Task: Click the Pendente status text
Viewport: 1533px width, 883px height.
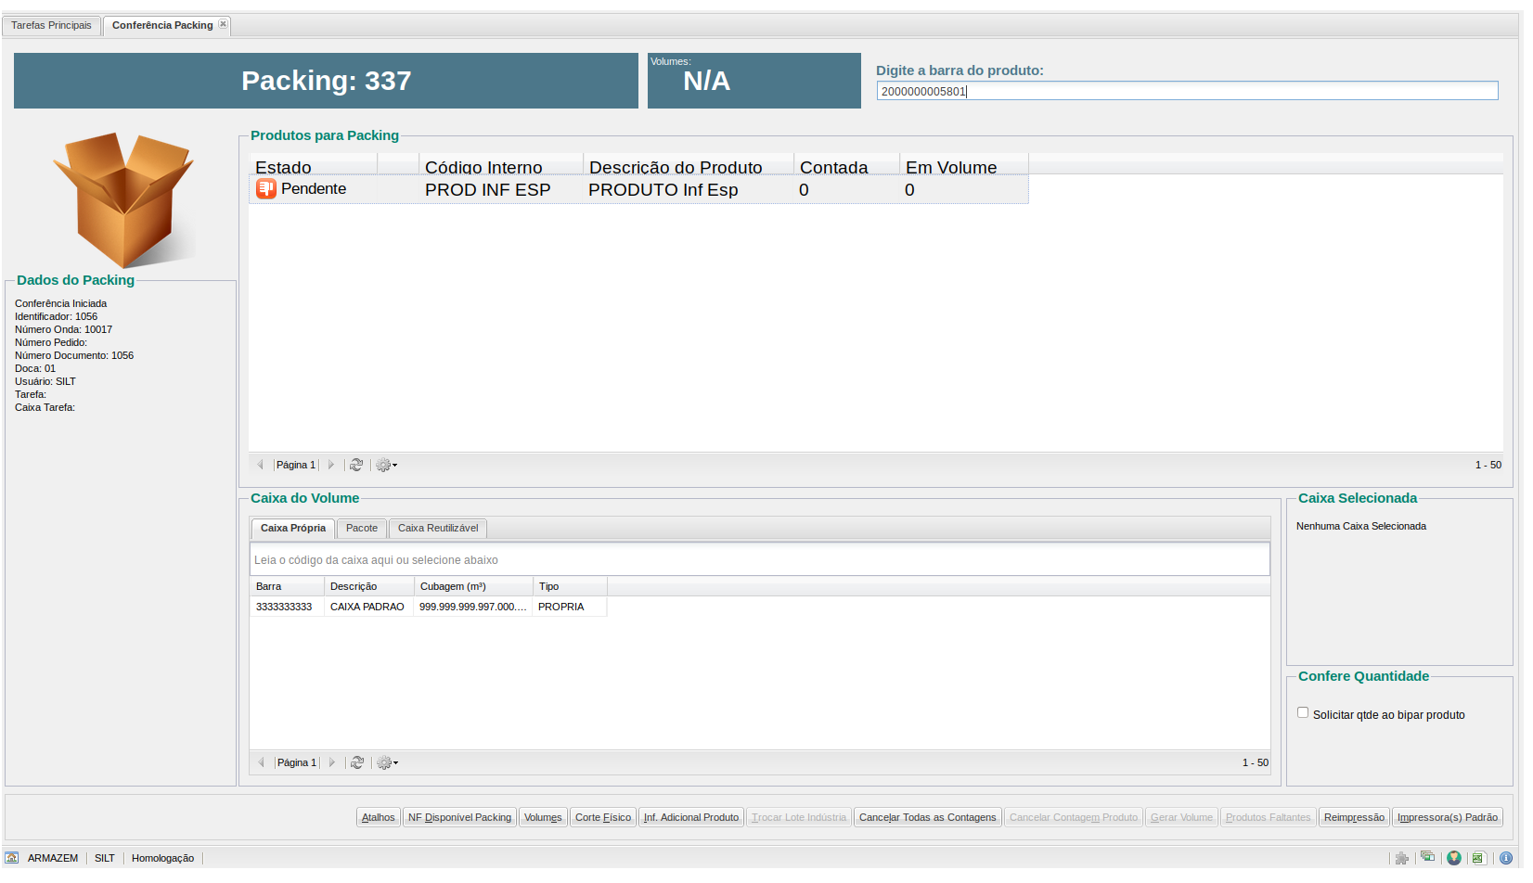Action: click(x=314, y=188)
